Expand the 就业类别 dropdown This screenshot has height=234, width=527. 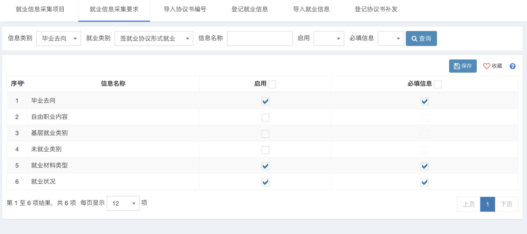(x=154, y=39)
